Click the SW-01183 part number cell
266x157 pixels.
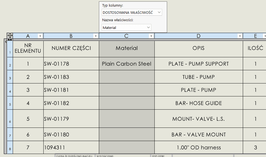[x=71, y=77]
